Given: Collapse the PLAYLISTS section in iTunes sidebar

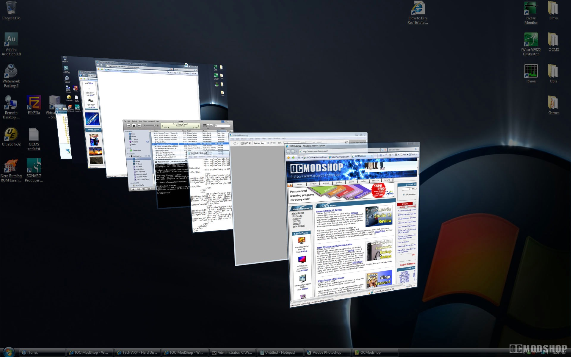Looking at the screenshot, I should [130, 183].
